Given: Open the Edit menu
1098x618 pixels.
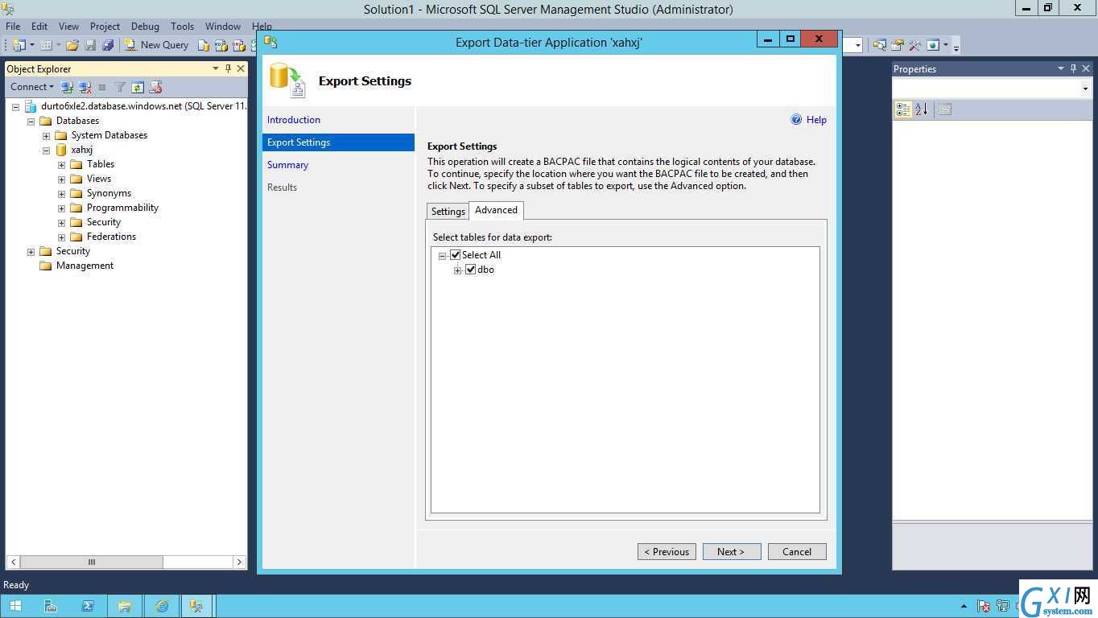Looking at the screenshot, I should click(39, 27).
